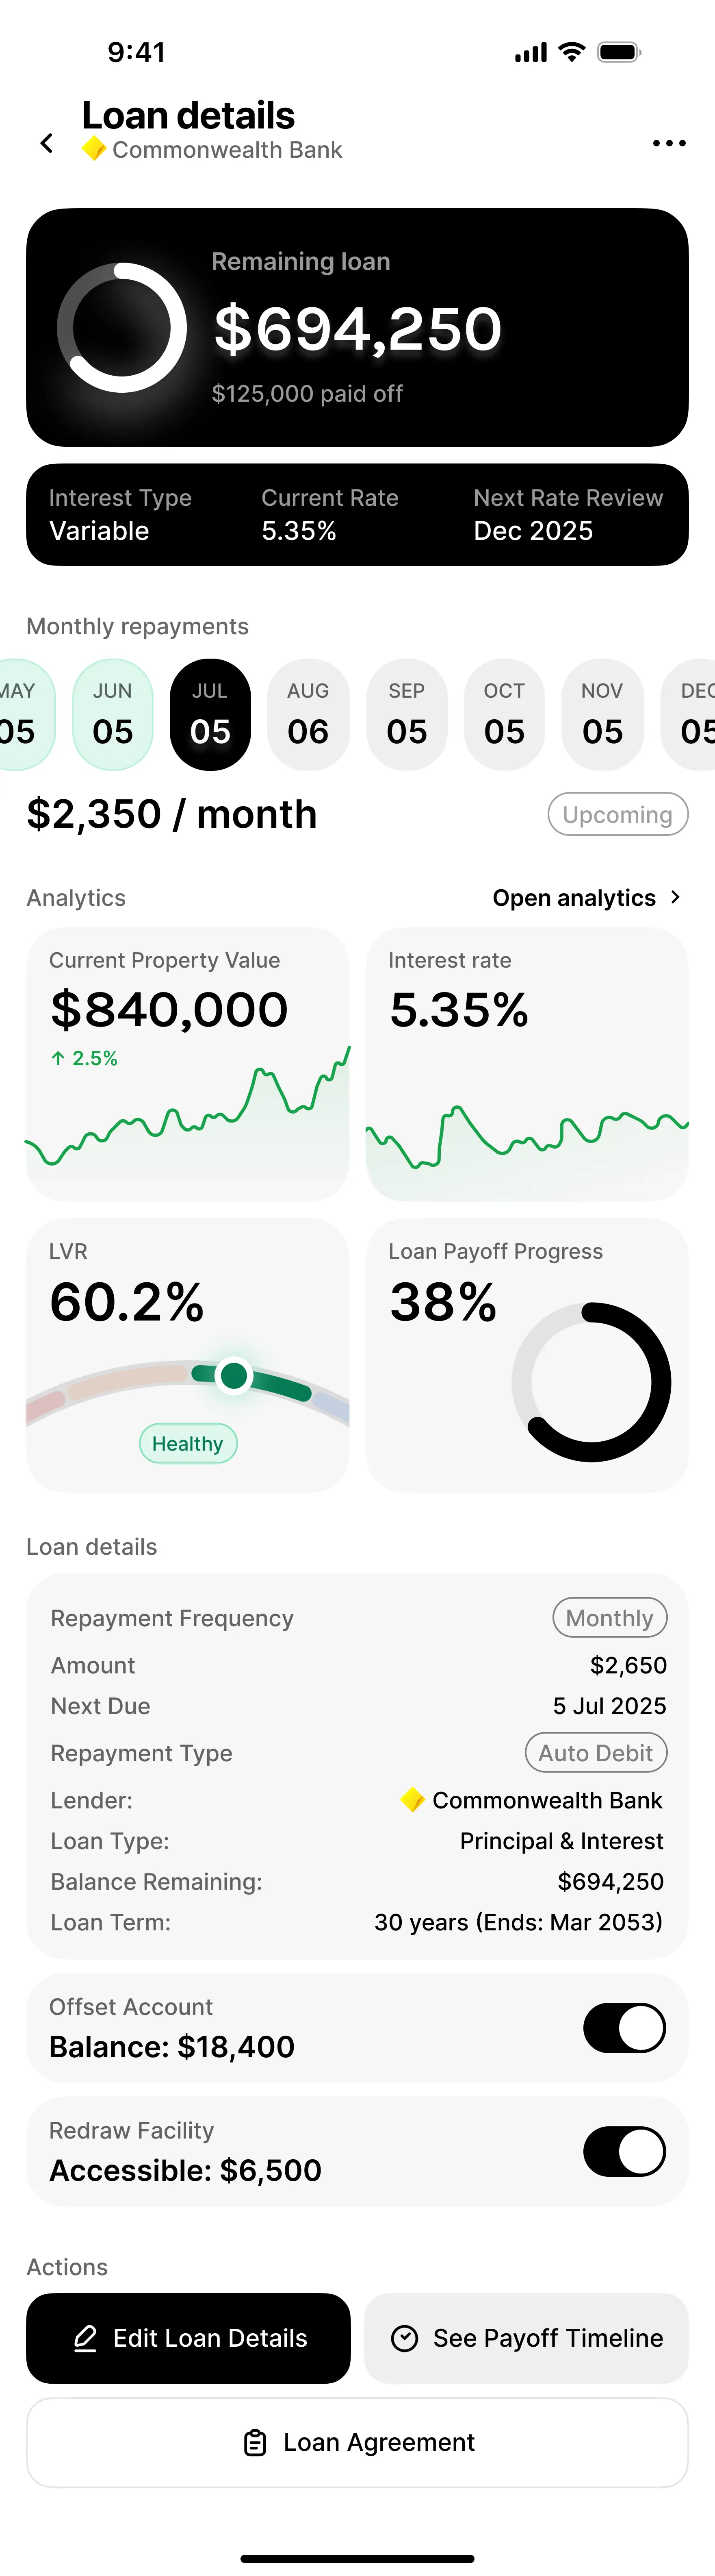Click the Open analytics link

(x=574, y=898)
